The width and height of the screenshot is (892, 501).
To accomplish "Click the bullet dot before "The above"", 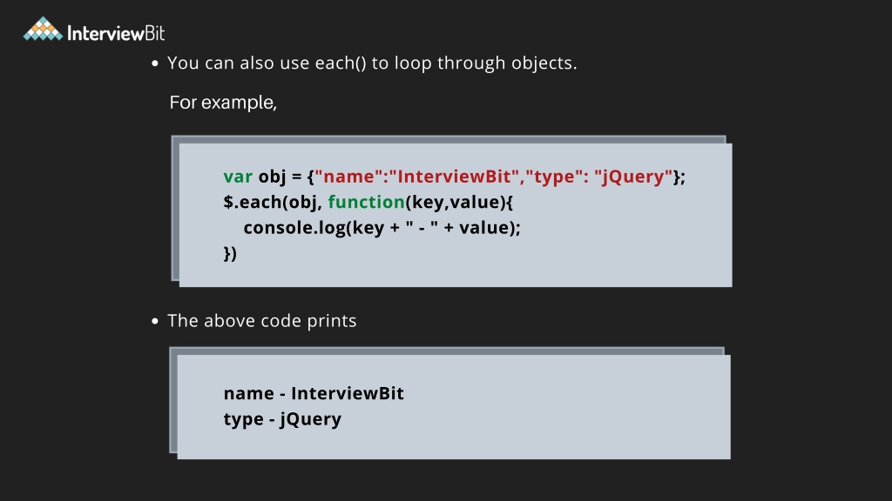I will 155,322.
